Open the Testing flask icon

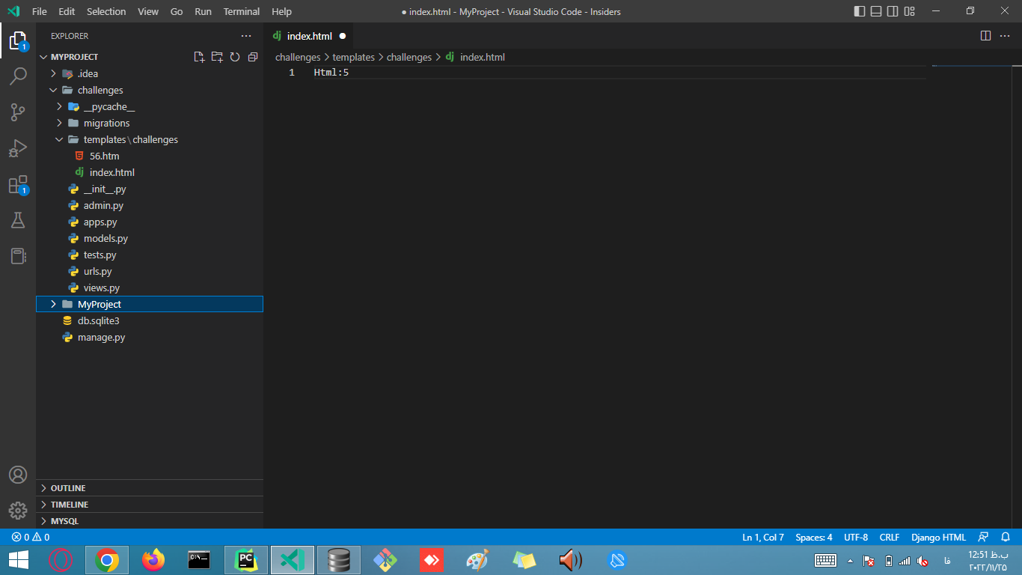point(18,220)
